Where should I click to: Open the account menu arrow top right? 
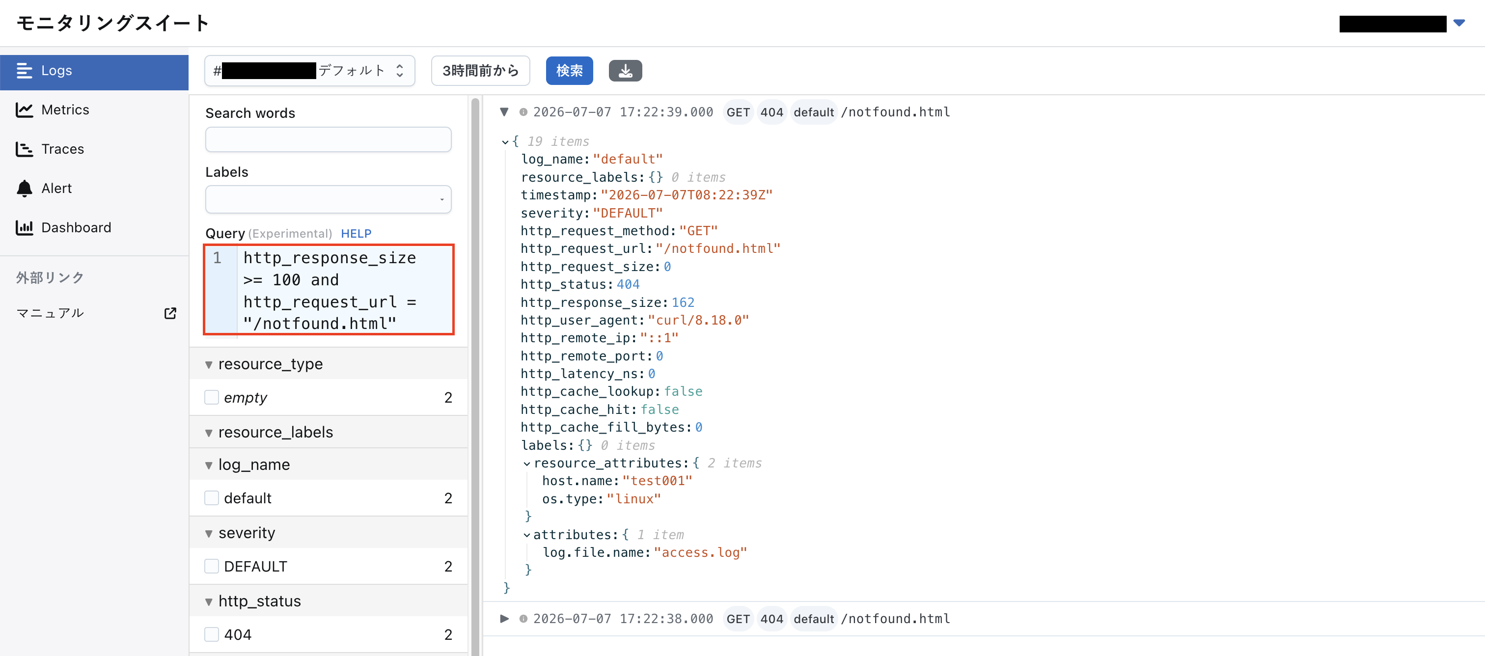click(x=1458, y=23)
